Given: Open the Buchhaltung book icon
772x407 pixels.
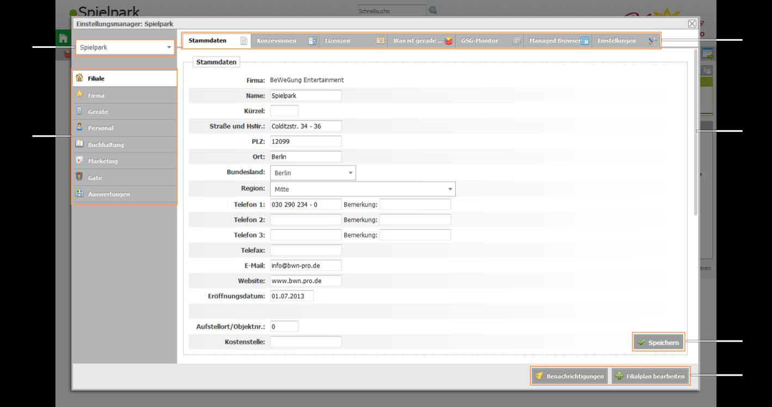Looking at the screenshot, I should click(79, 144).
